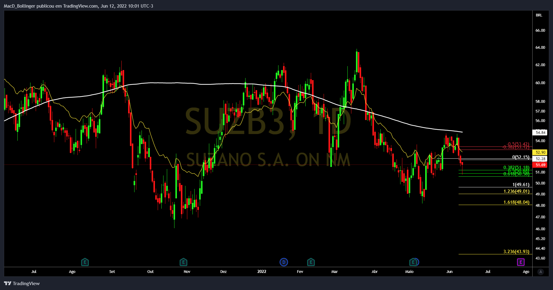Select the Fibonacci level -0.5(53.42) label

(518, 144)
